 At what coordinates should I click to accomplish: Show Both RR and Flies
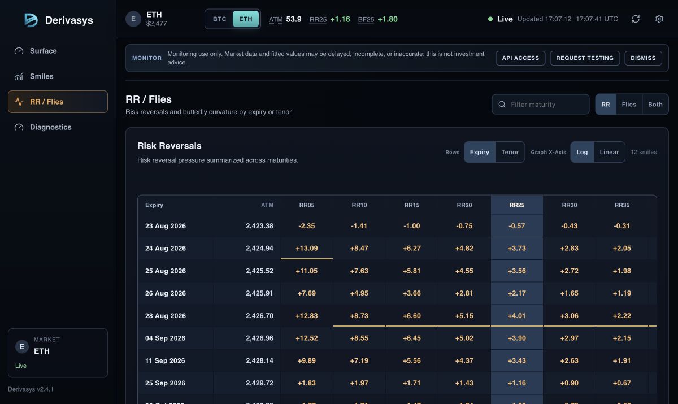655,105
